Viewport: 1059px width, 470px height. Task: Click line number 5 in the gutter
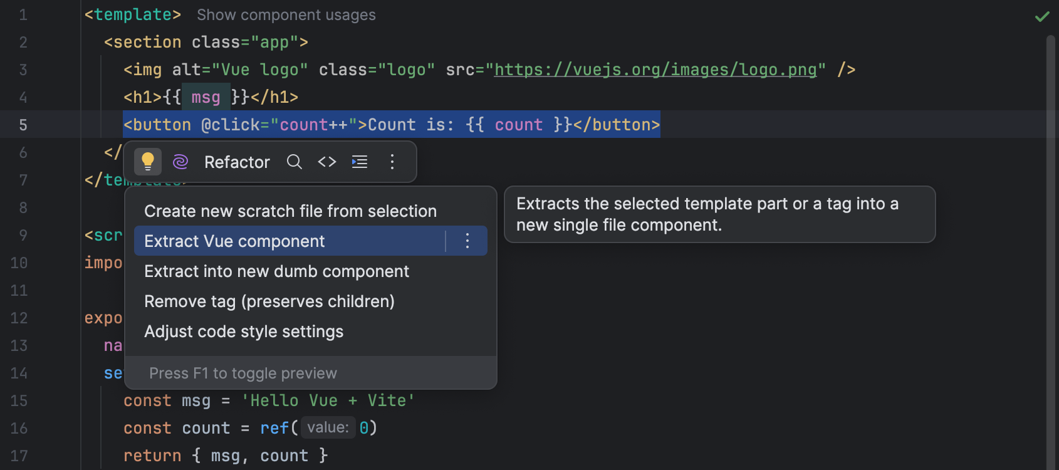coord(23,124)
